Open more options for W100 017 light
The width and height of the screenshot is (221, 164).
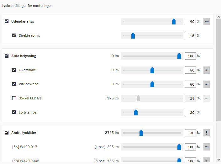coord(206,147)
